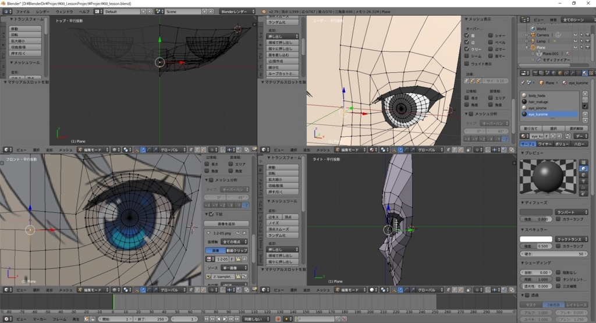Image resolution: width=596 pixels, height=323 pixels.
Task: Add new material slot with plus button
Action: (x=585, y=94)
